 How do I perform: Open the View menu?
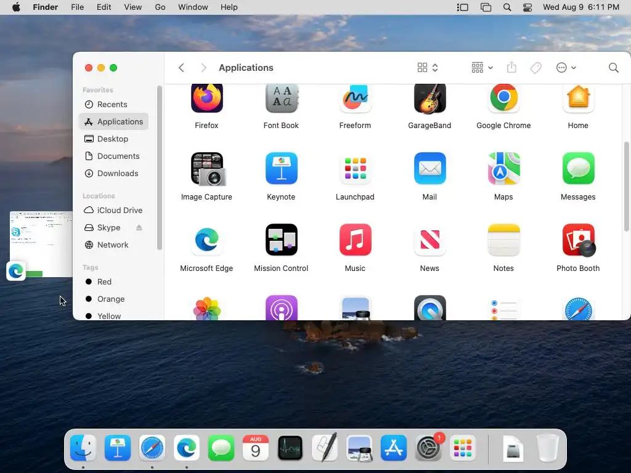tap(133, 7)
